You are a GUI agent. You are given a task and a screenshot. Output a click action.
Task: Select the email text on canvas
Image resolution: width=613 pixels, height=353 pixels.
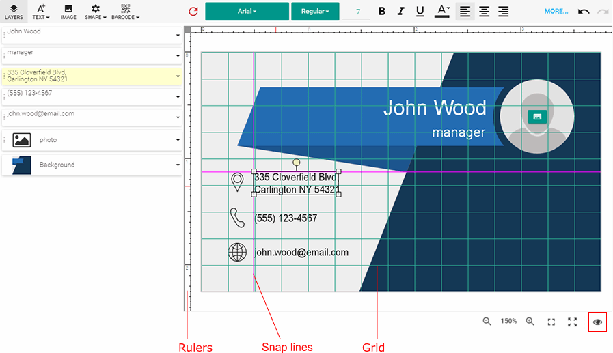click(301, 252)
